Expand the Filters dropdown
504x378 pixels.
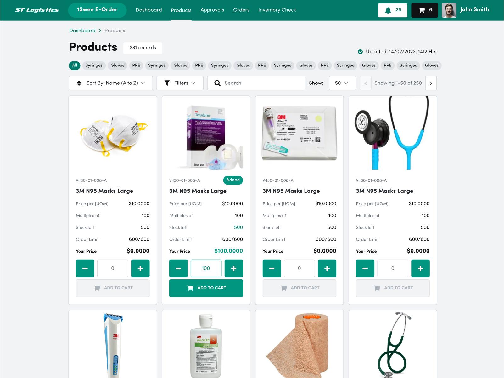pyautogui.click(x=180, y=83)
